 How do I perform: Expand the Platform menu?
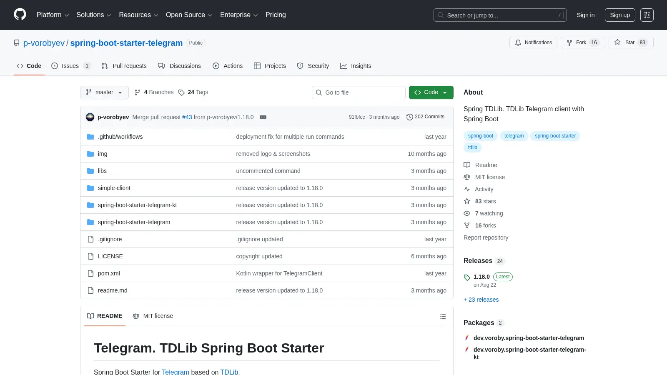[x=53, y=15]
